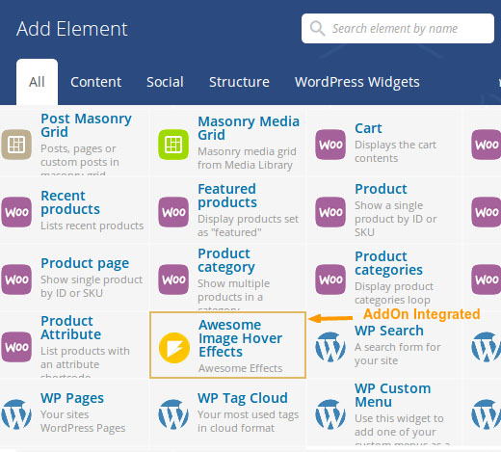
Task: Click the green Masonry Media Grid icon
Action: pyautogui.click(x=173, y=145)
